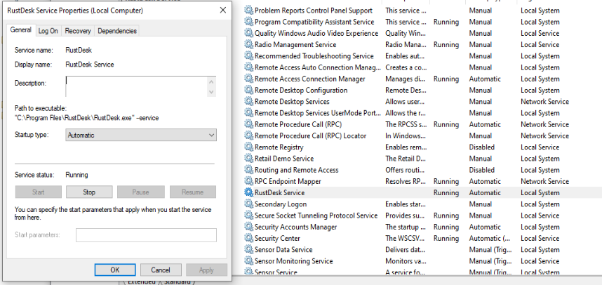This screenshot has height=285, width=602.
Task: Click the gear icon beside Remote Desktop Services UserMode Port
Action: 249,113
